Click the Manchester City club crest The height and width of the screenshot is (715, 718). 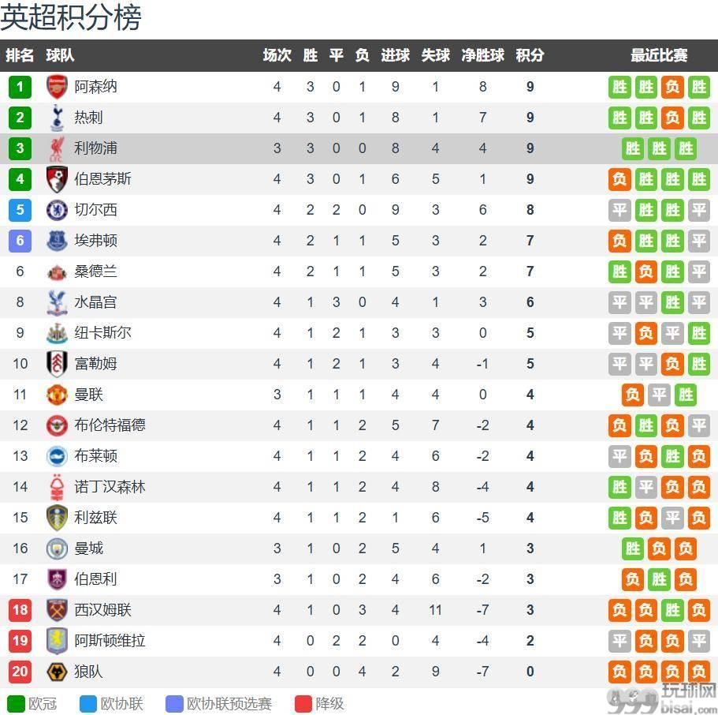pyautogui.click(x=57, y=548)
